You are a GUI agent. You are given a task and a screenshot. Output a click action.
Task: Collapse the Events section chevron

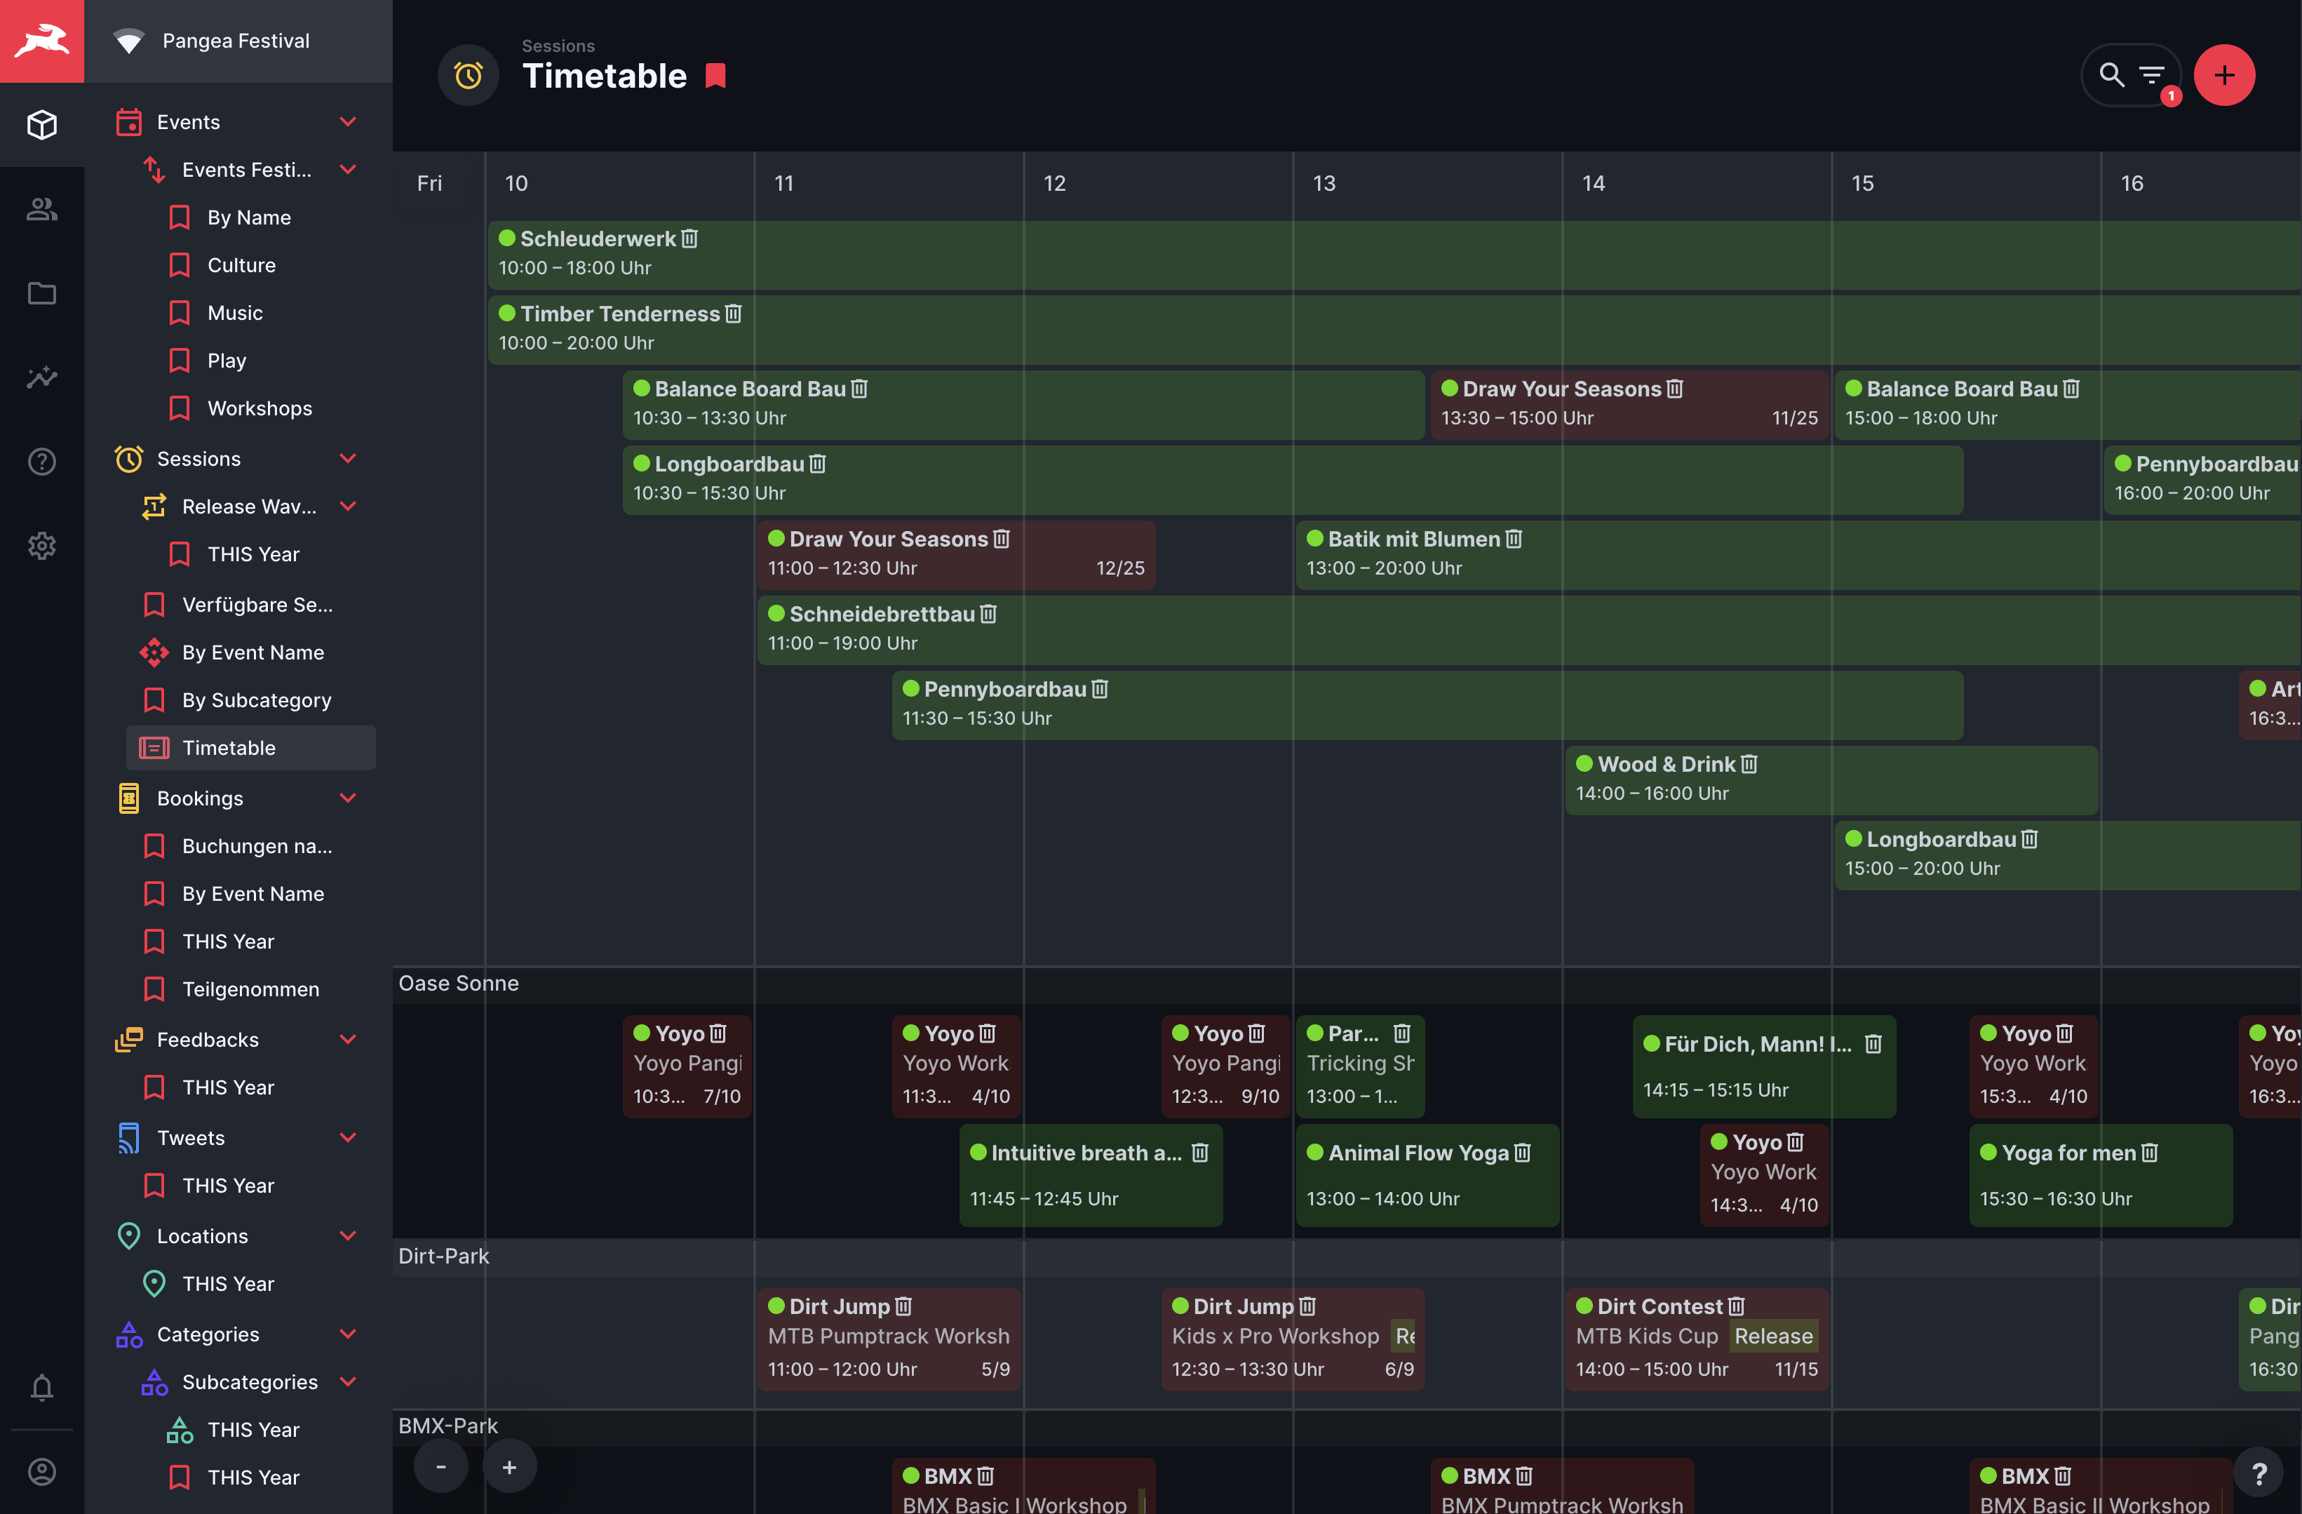pos(348,122)
